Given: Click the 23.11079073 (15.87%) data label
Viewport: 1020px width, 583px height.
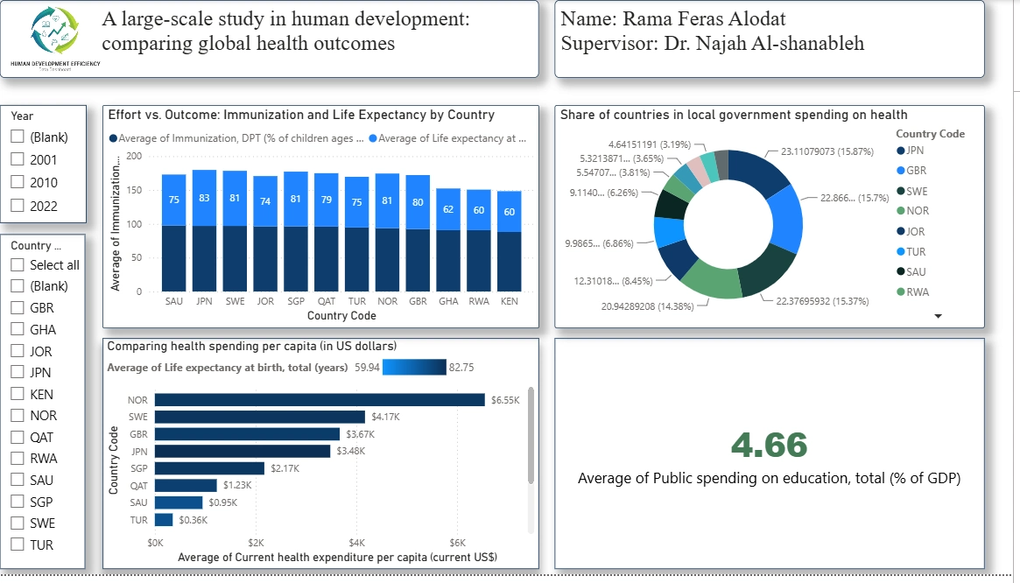Looking at the screenshot, I should (x=827, y=151).
